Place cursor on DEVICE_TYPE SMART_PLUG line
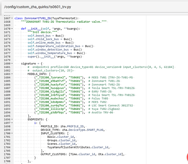This screenshot has width=188, height=164. [73, 130]
